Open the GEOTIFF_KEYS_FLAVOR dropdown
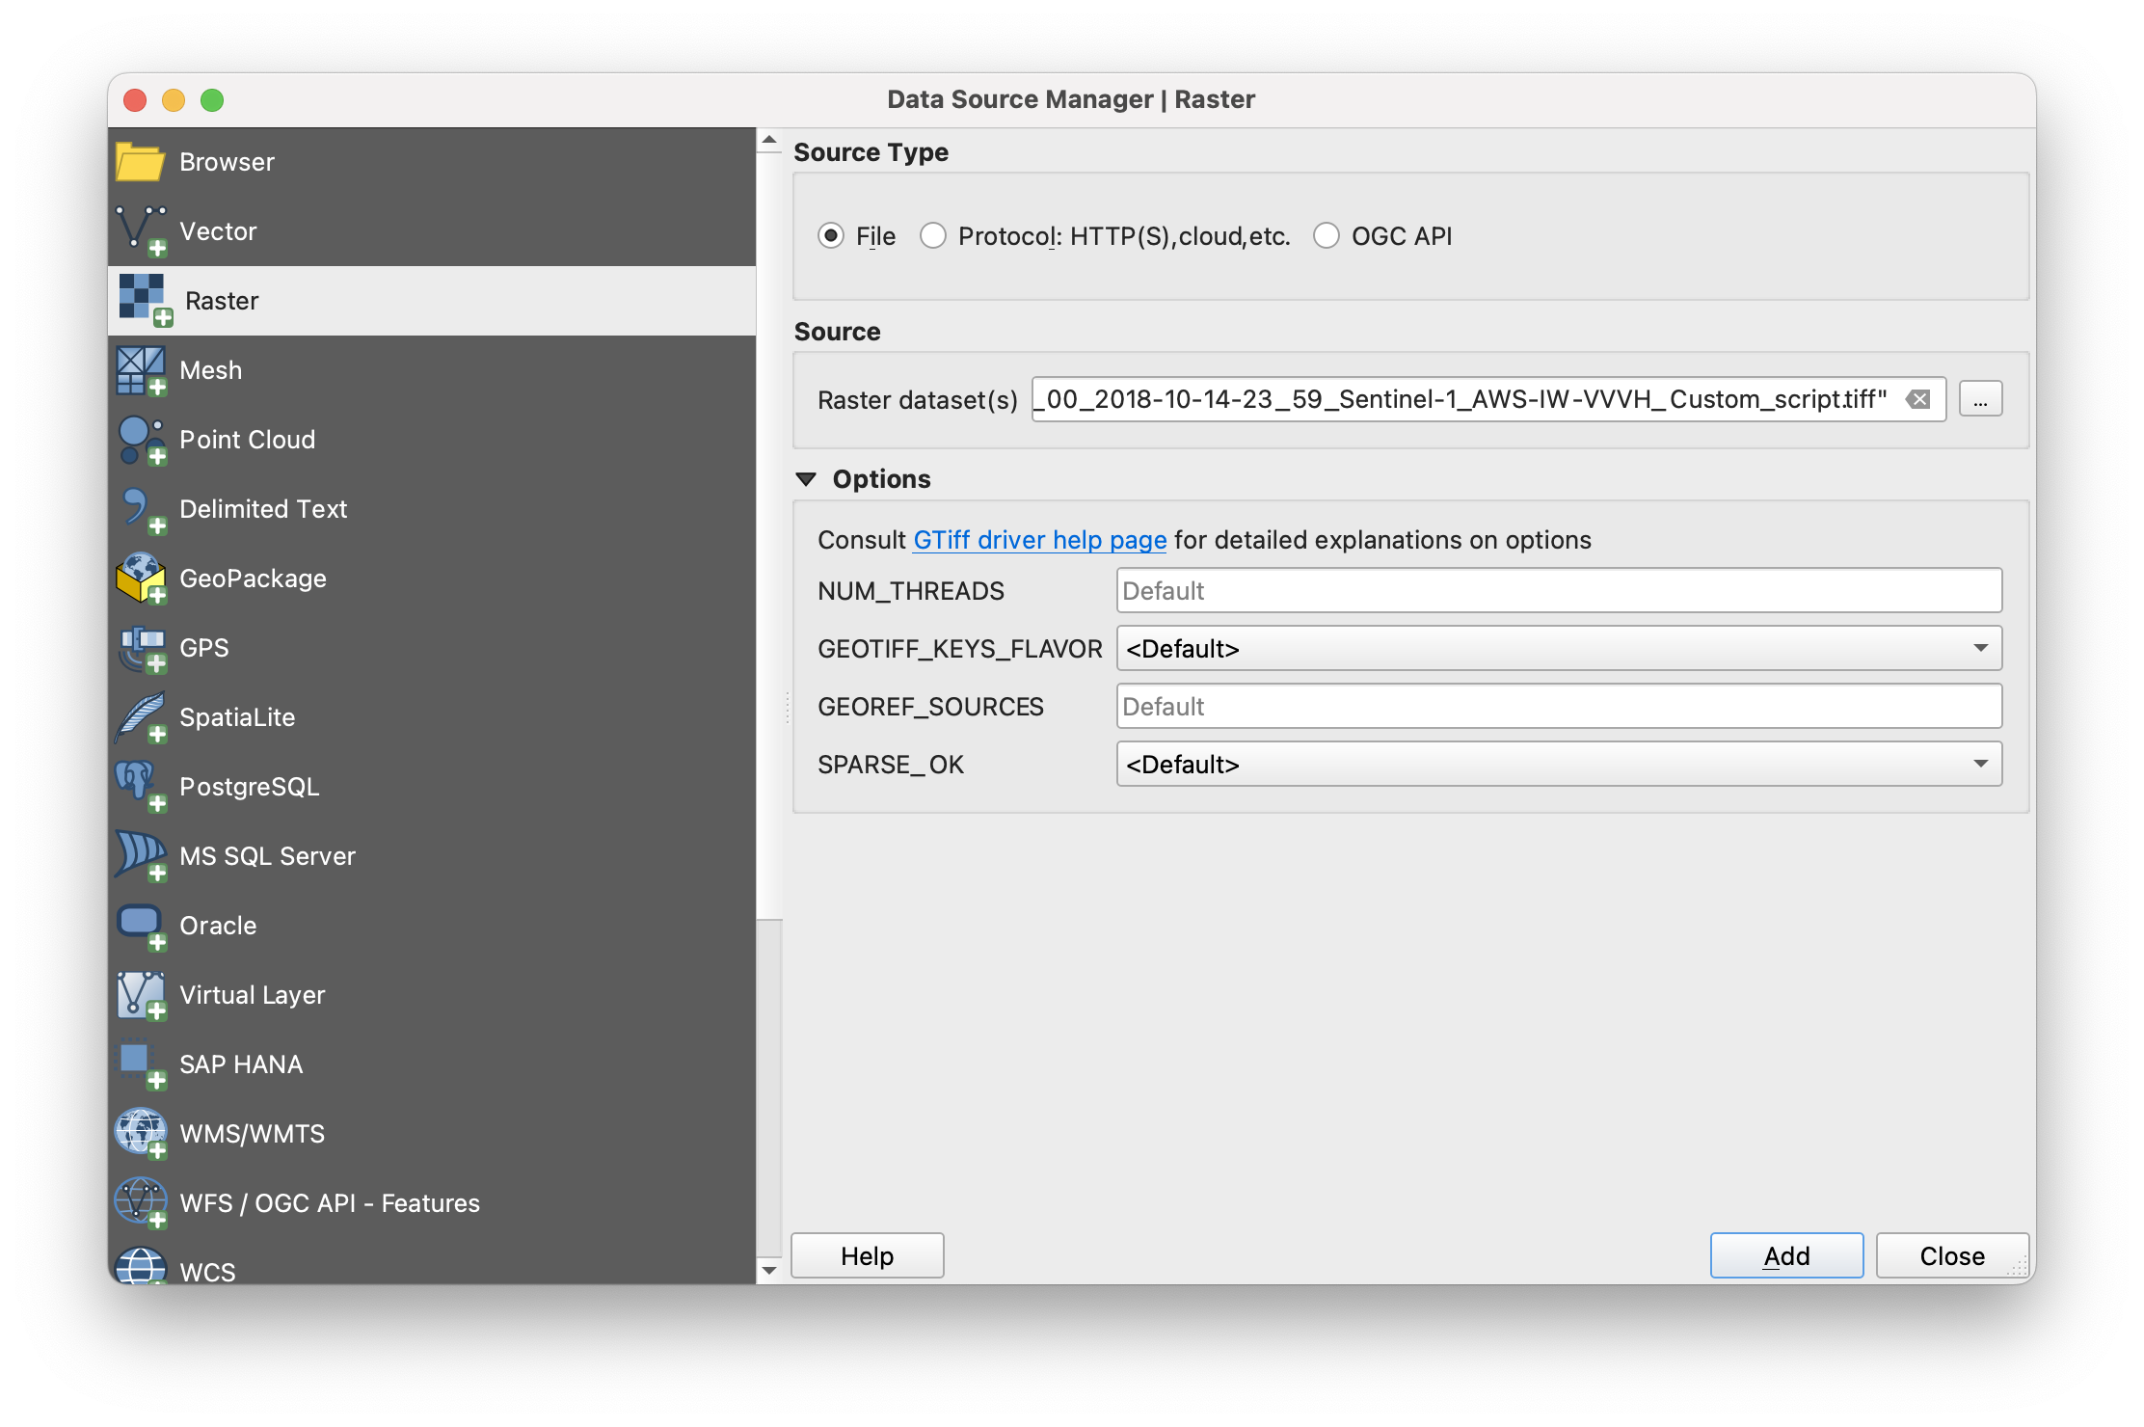The image size is (2144, 1427). pyautogui.click(x=1559, y=648)
